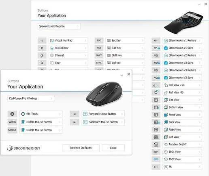Click the Virtual NumPad grid icon
Image resolution: width=209 pixels, height=176 pixels.
point(52,40)
